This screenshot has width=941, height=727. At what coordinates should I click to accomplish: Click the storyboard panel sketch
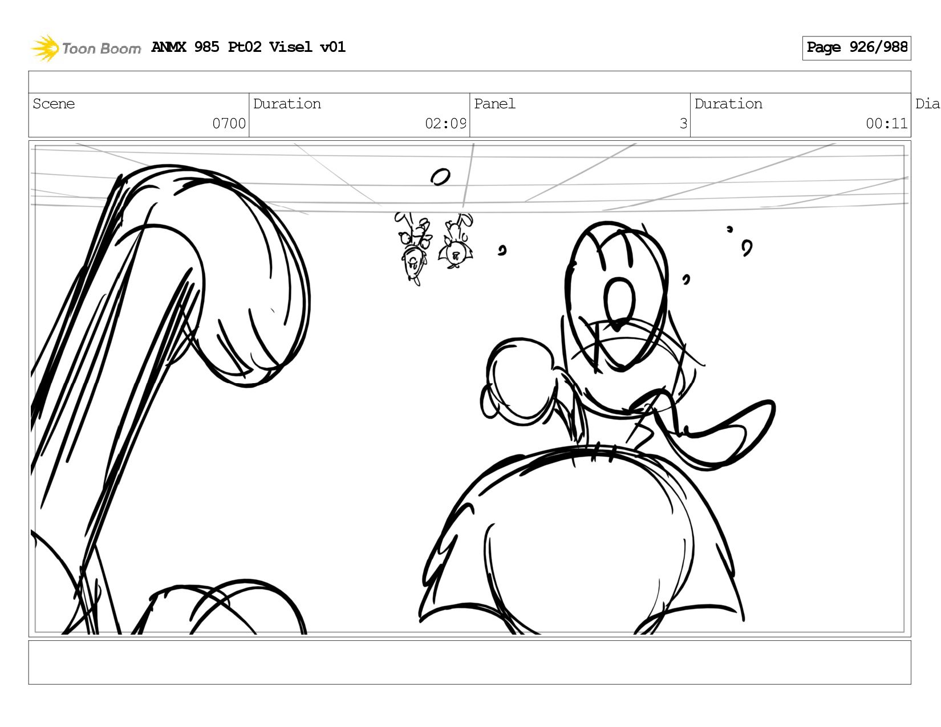(469, 388)
